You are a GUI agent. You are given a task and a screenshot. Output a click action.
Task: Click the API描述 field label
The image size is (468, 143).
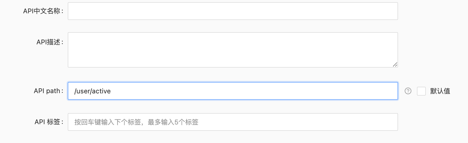click(50, 42)
